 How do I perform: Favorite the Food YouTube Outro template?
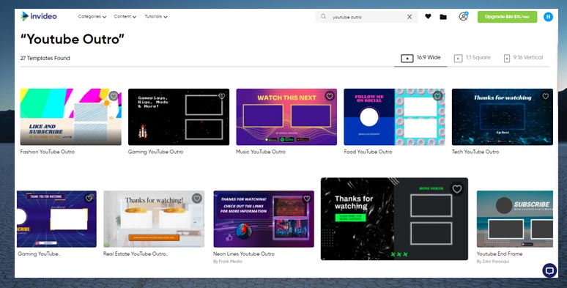[437, 96]
